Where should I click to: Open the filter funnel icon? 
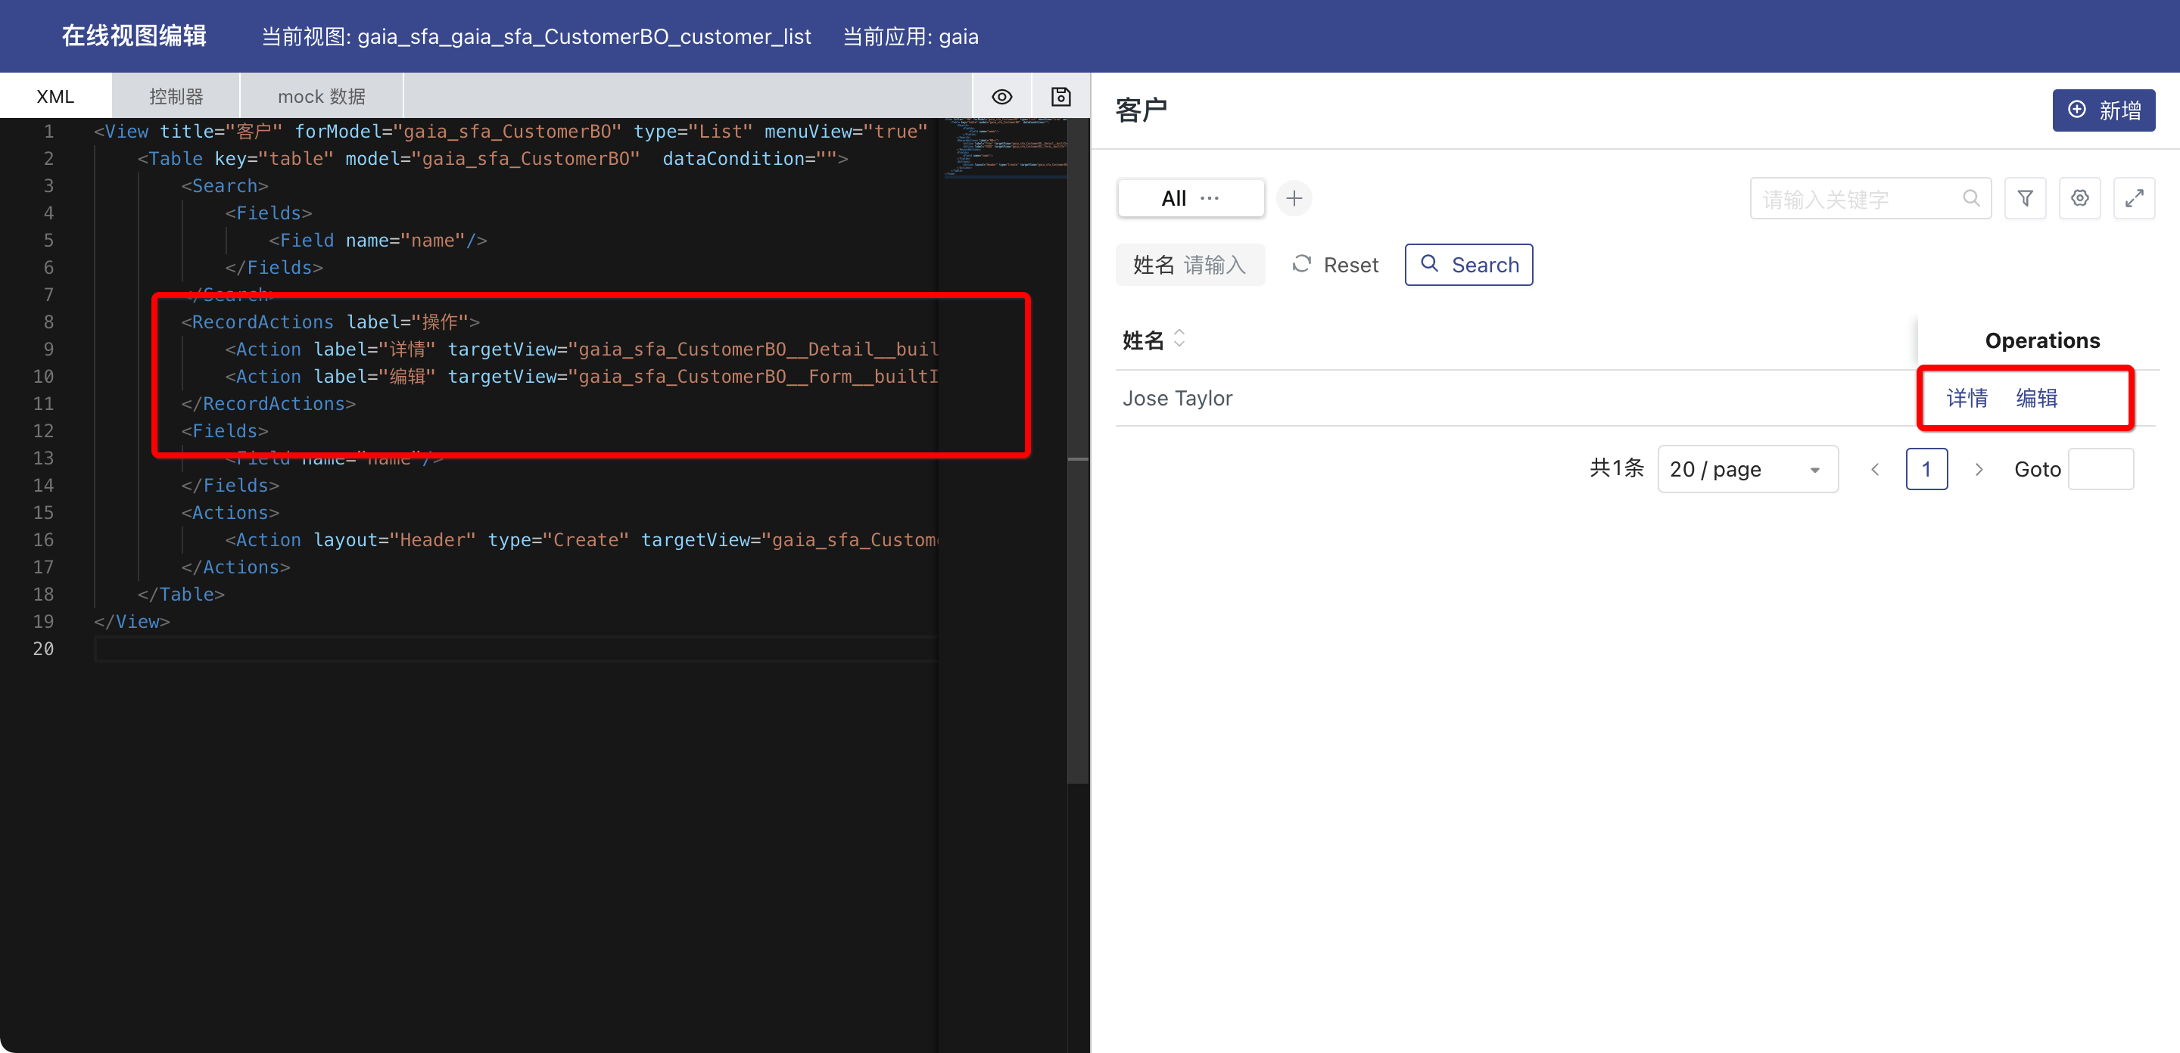2025,199
